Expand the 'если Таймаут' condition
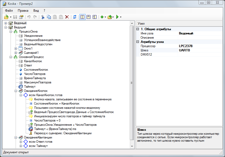Viewport: 225px width, 157px height. (21, 146)
